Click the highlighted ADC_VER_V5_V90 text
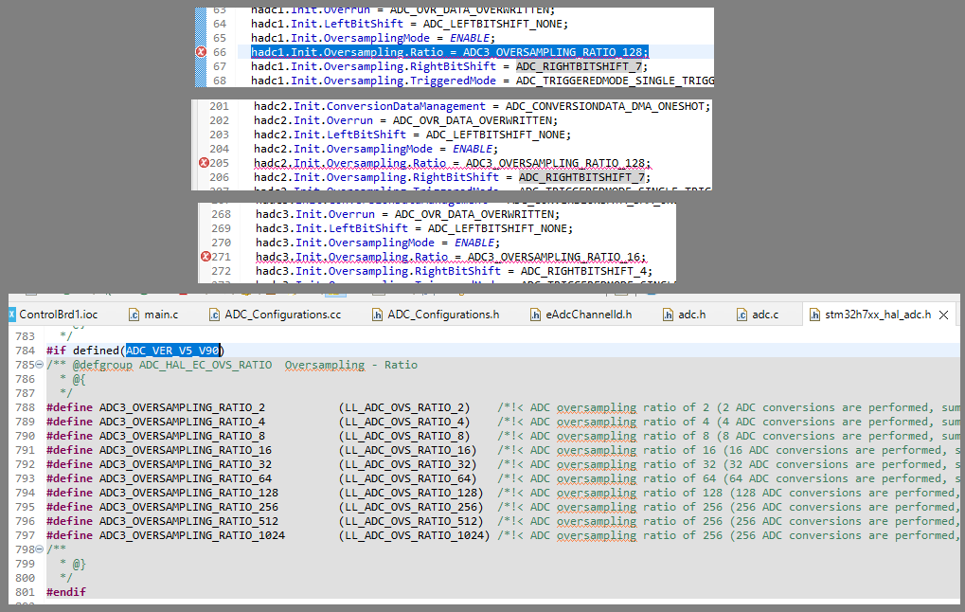Viewport: 965px width, 612px height. (173, 351)
